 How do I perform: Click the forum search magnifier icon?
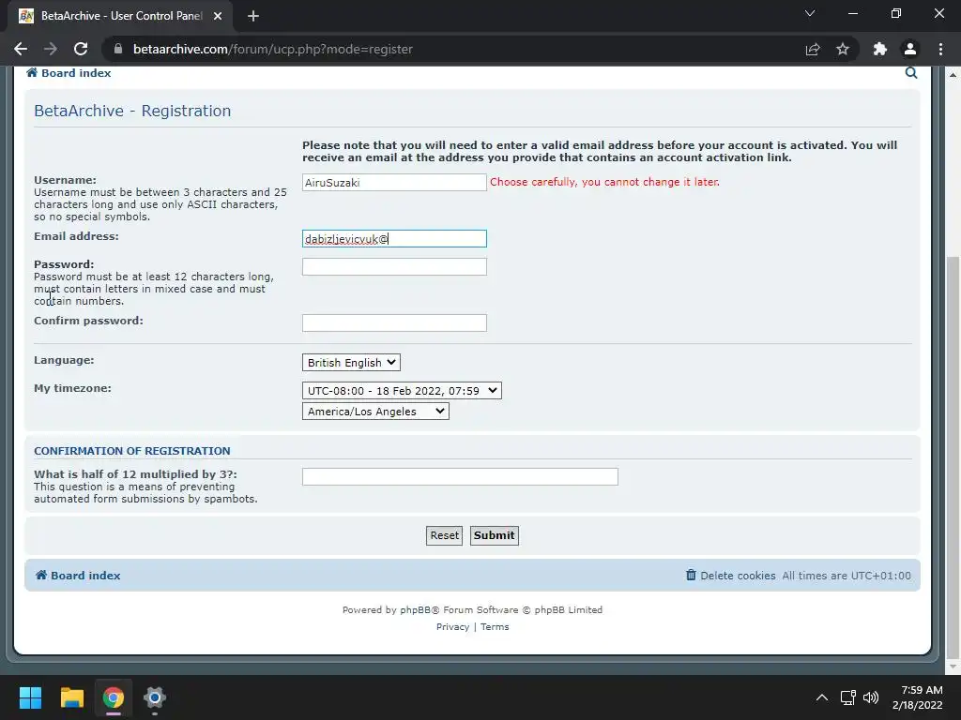point(911,73)
